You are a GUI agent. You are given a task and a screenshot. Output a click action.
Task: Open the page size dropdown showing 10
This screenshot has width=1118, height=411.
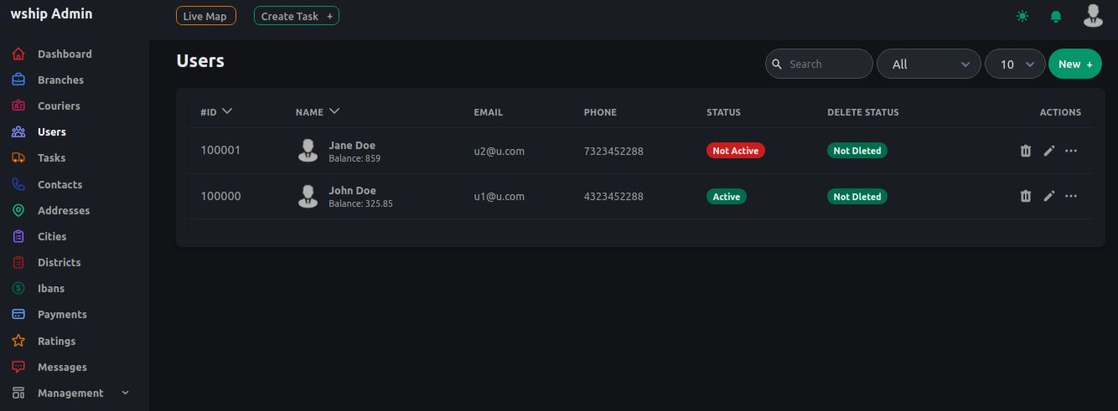click(x=1016, y=64)
